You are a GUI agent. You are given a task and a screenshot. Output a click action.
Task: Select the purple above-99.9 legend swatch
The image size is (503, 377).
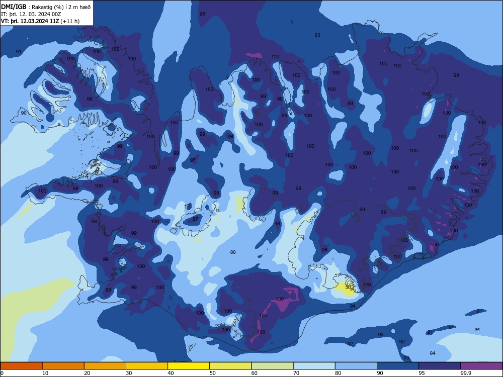[x=481, y=366]
